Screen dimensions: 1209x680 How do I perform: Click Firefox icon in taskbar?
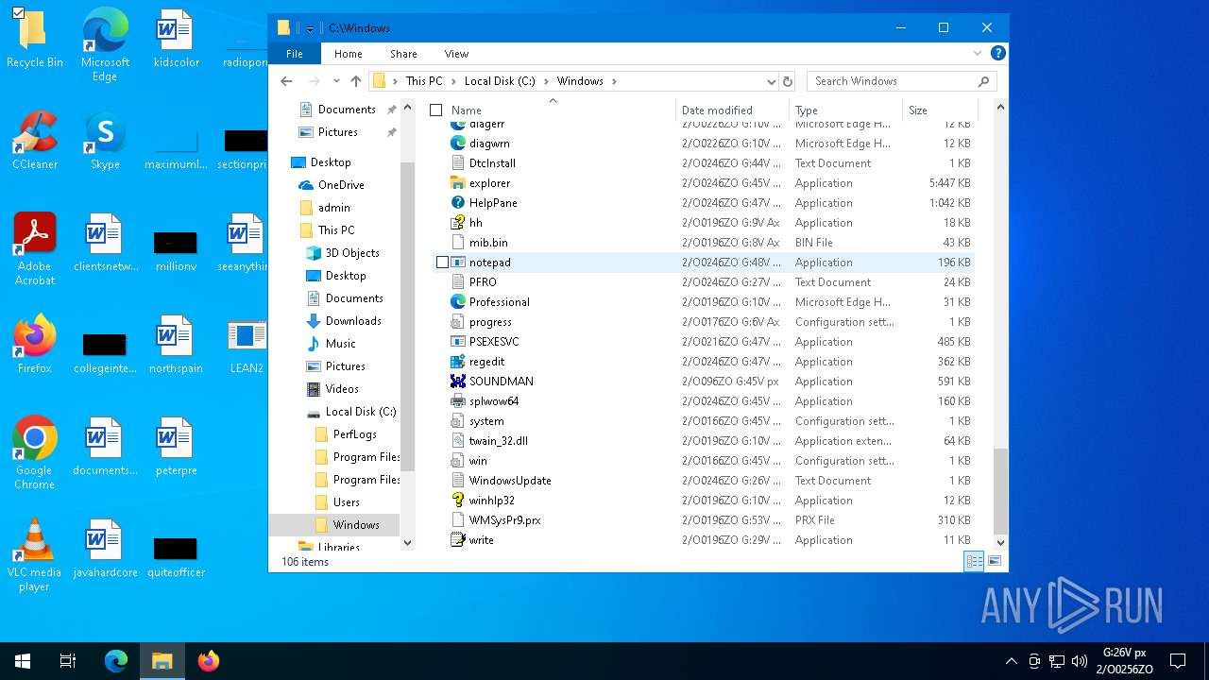pyautogui.click(x=209, y=661)
